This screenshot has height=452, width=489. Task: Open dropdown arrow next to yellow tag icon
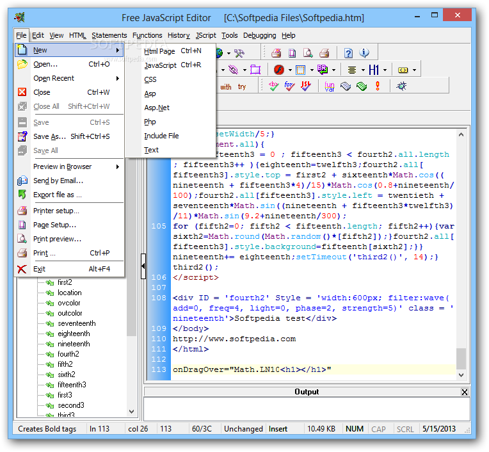414,70
